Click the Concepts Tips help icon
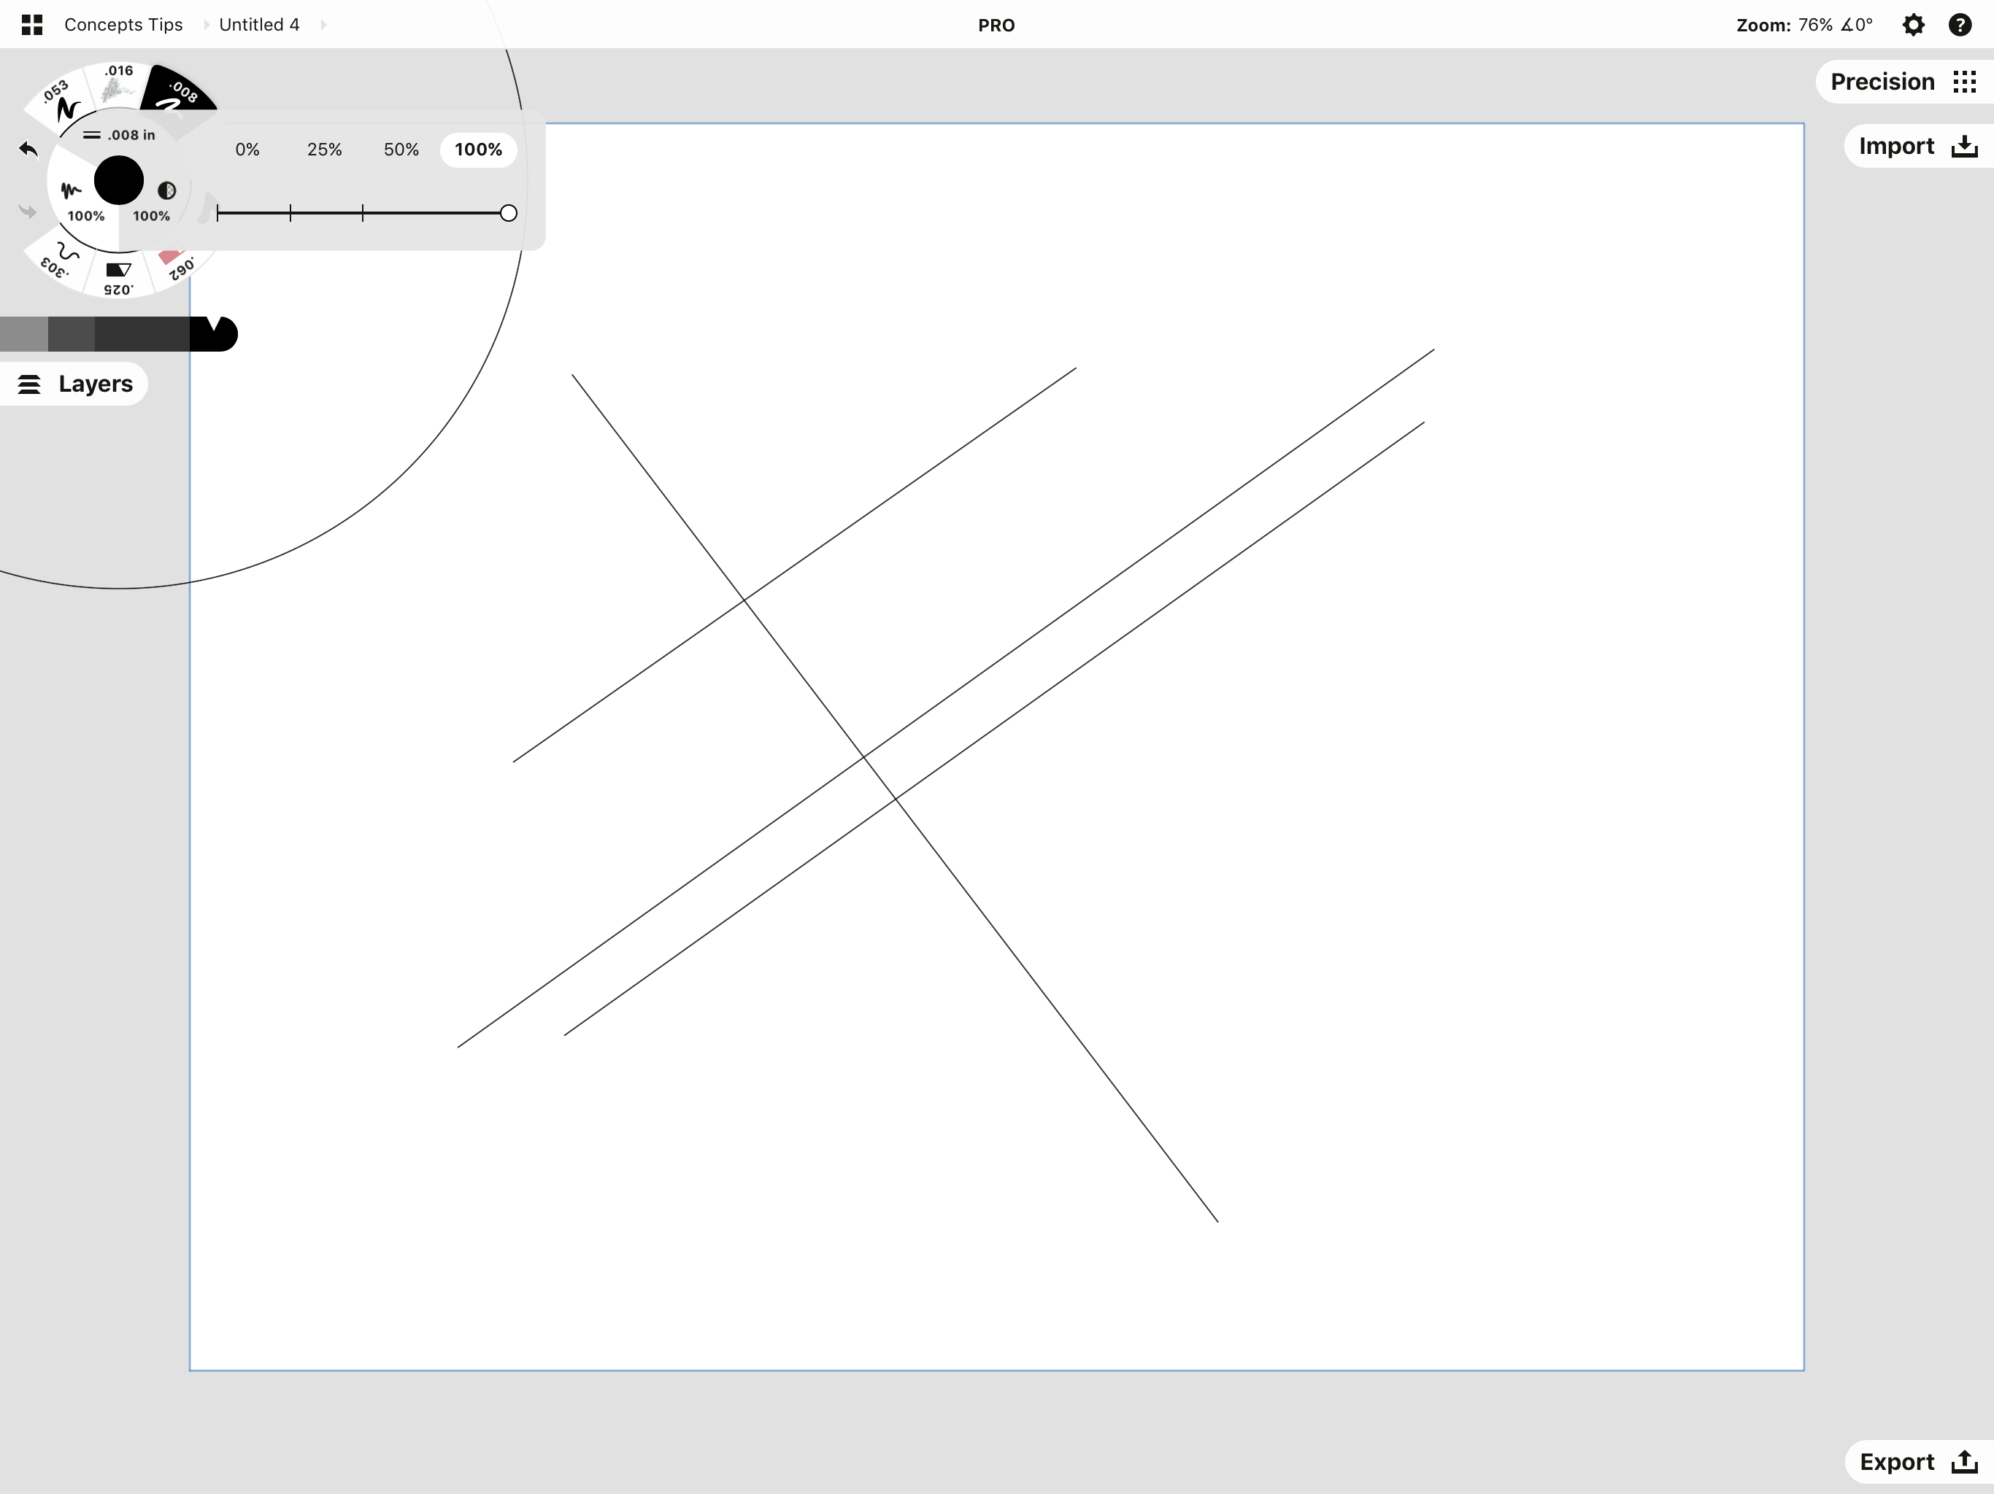Viewport: 1994px width, 1494px height. (x=1960, y=23)
